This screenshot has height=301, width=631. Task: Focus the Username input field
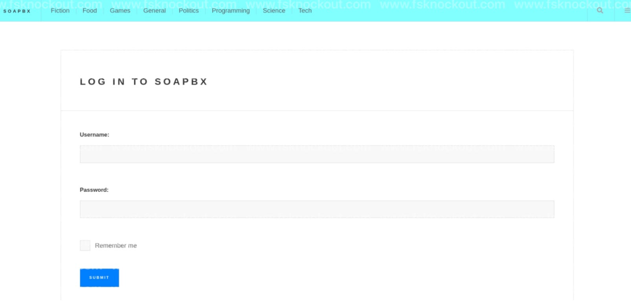coord(317,154)
